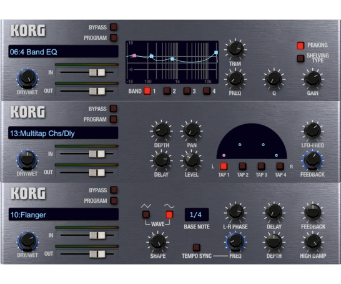341x284 pixels.
Task: Click the pink band 1 node on EQ graph
Action: (x=134, y=56)
